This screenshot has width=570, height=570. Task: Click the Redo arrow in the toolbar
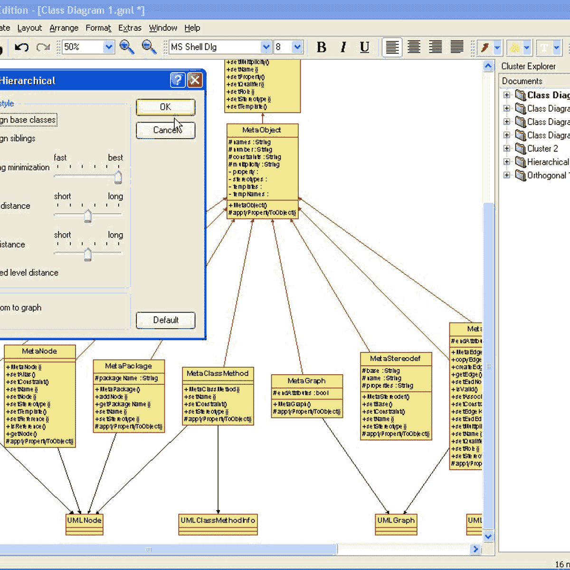click(x=43, y=47)
